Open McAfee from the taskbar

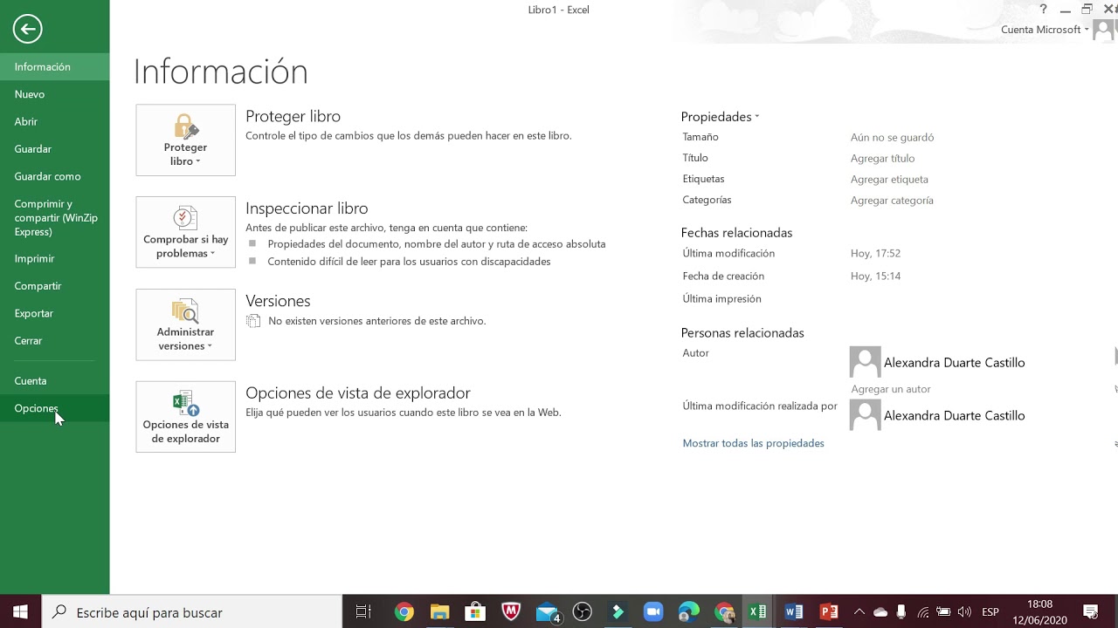[x=511, y=612]
